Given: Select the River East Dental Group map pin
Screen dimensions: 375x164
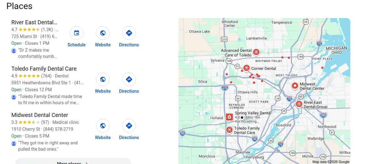Looking at the screenshot, I should (299, 104).
